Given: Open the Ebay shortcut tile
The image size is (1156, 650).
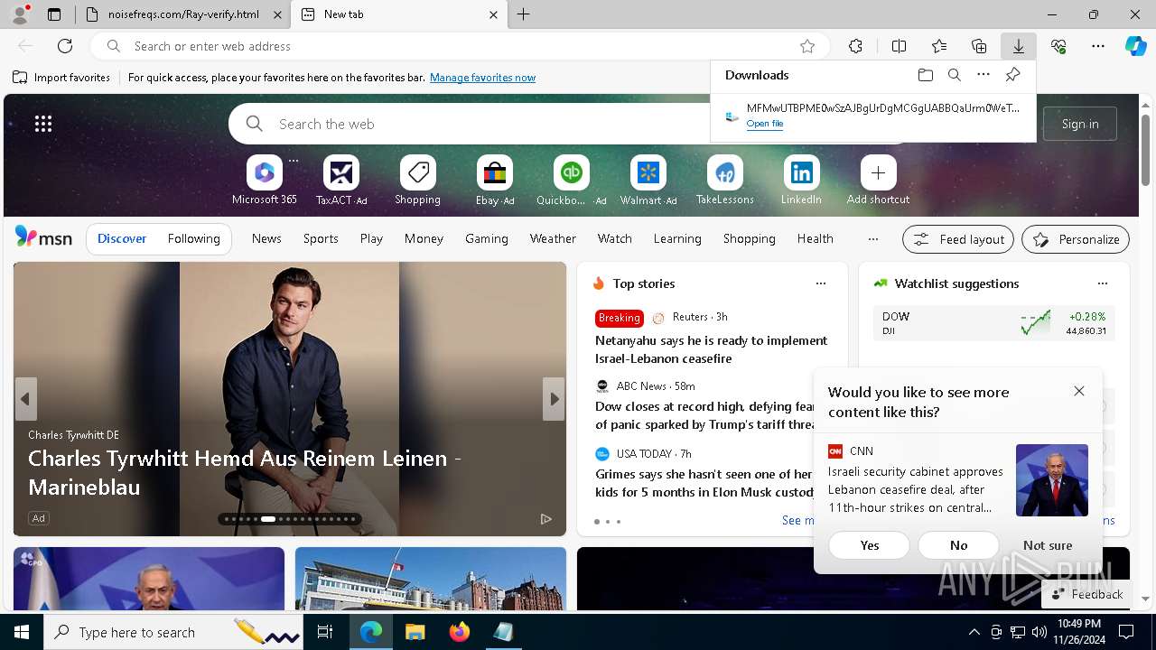Looking at the screenshot, I should [x=495, y=181].
